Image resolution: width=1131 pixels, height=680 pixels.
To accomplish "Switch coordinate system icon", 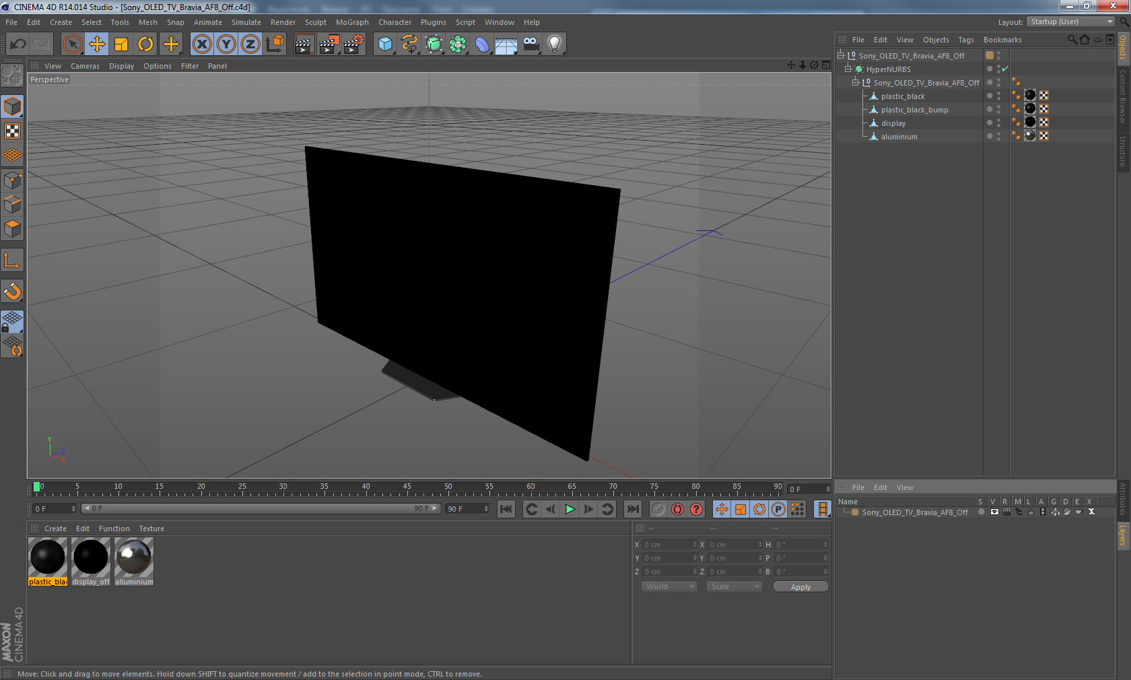I will click(275, 44).
